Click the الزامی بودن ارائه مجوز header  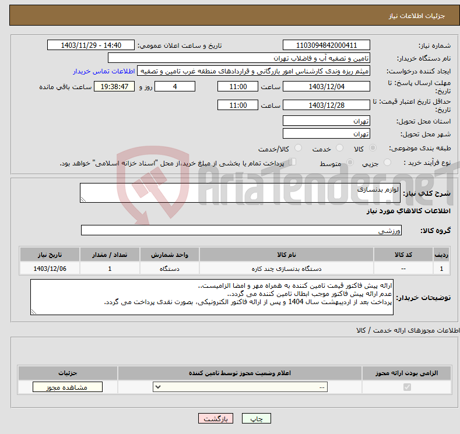coord(406,373)
